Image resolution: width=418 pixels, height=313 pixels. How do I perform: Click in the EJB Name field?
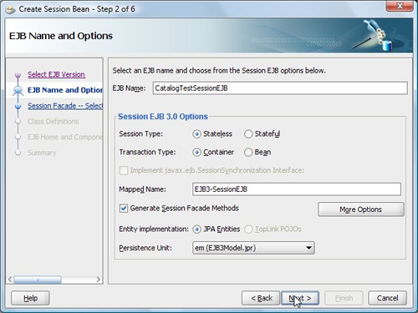point(280,88)
